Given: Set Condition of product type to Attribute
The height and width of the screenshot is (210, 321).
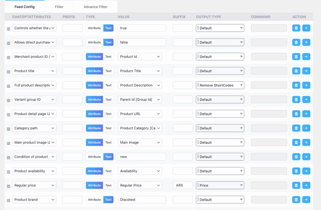Looking at the screenshot, I should pos(94,157).
